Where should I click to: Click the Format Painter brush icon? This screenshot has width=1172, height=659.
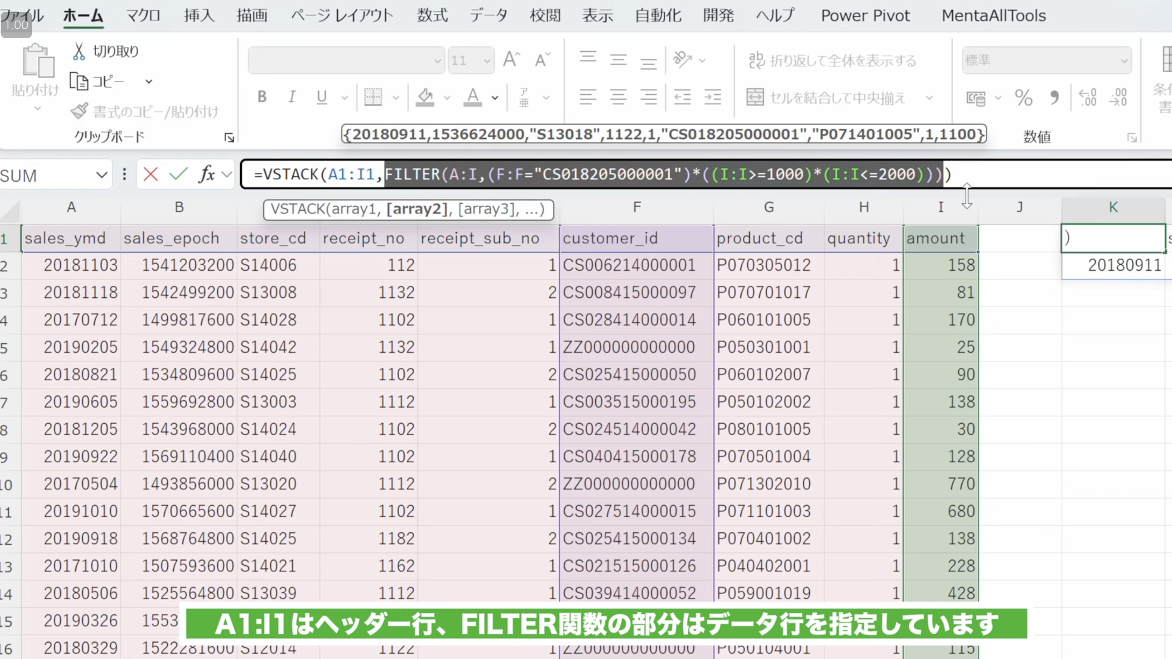(79, 111)
